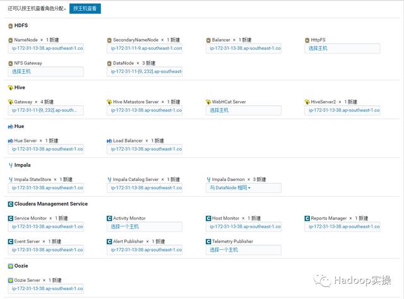Image resolution: width=404 pixels, height=299 pixels.
Task: Select a host for Activity Monitor
Action: (145, 226)
